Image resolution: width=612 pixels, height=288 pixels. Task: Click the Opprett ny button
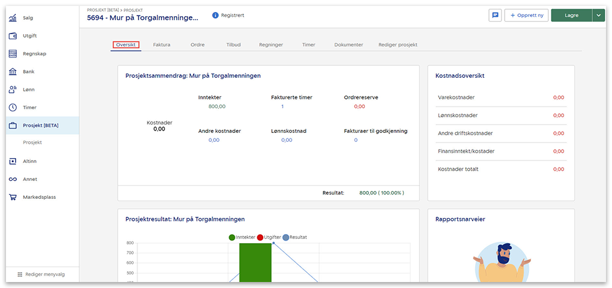coord(526,16)
